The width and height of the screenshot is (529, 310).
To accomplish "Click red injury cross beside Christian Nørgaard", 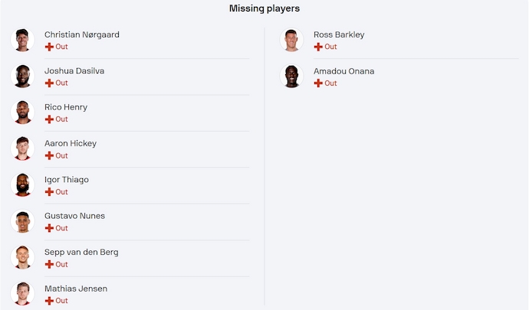I will [49, 47].
